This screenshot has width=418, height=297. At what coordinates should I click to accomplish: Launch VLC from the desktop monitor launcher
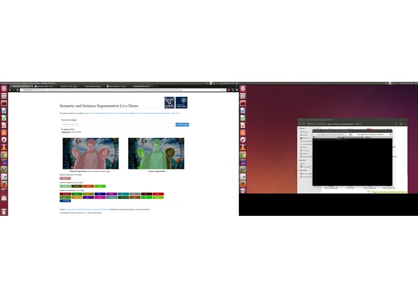click(x=242, y=147)
